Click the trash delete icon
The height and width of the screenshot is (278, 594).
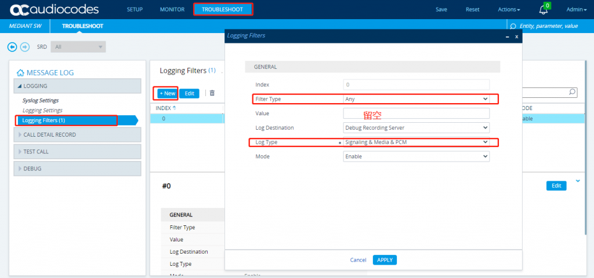pos(212,93)
